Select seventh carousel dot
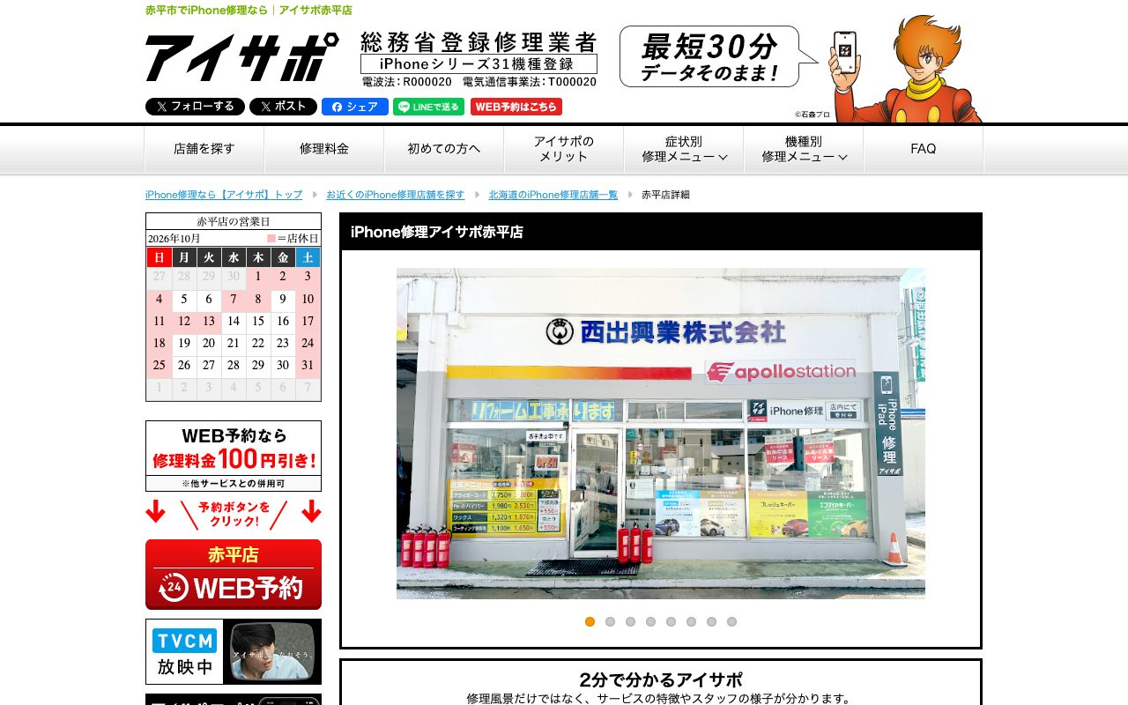The image size is (1128, 705). (x=711, y=621)
